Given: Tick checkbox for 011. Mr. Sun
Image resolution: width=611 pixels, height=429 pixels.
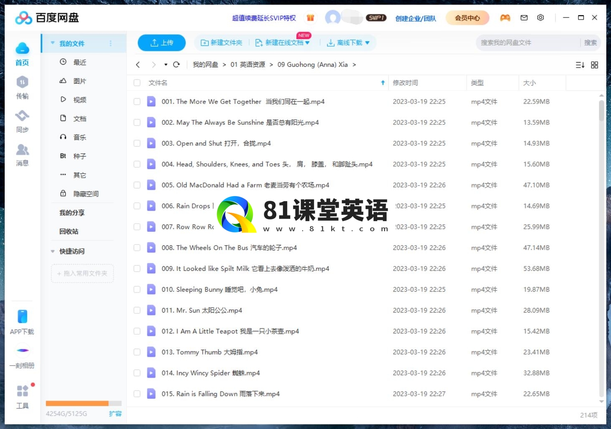Looking at the screenshot, I should [x=137, y=310].
